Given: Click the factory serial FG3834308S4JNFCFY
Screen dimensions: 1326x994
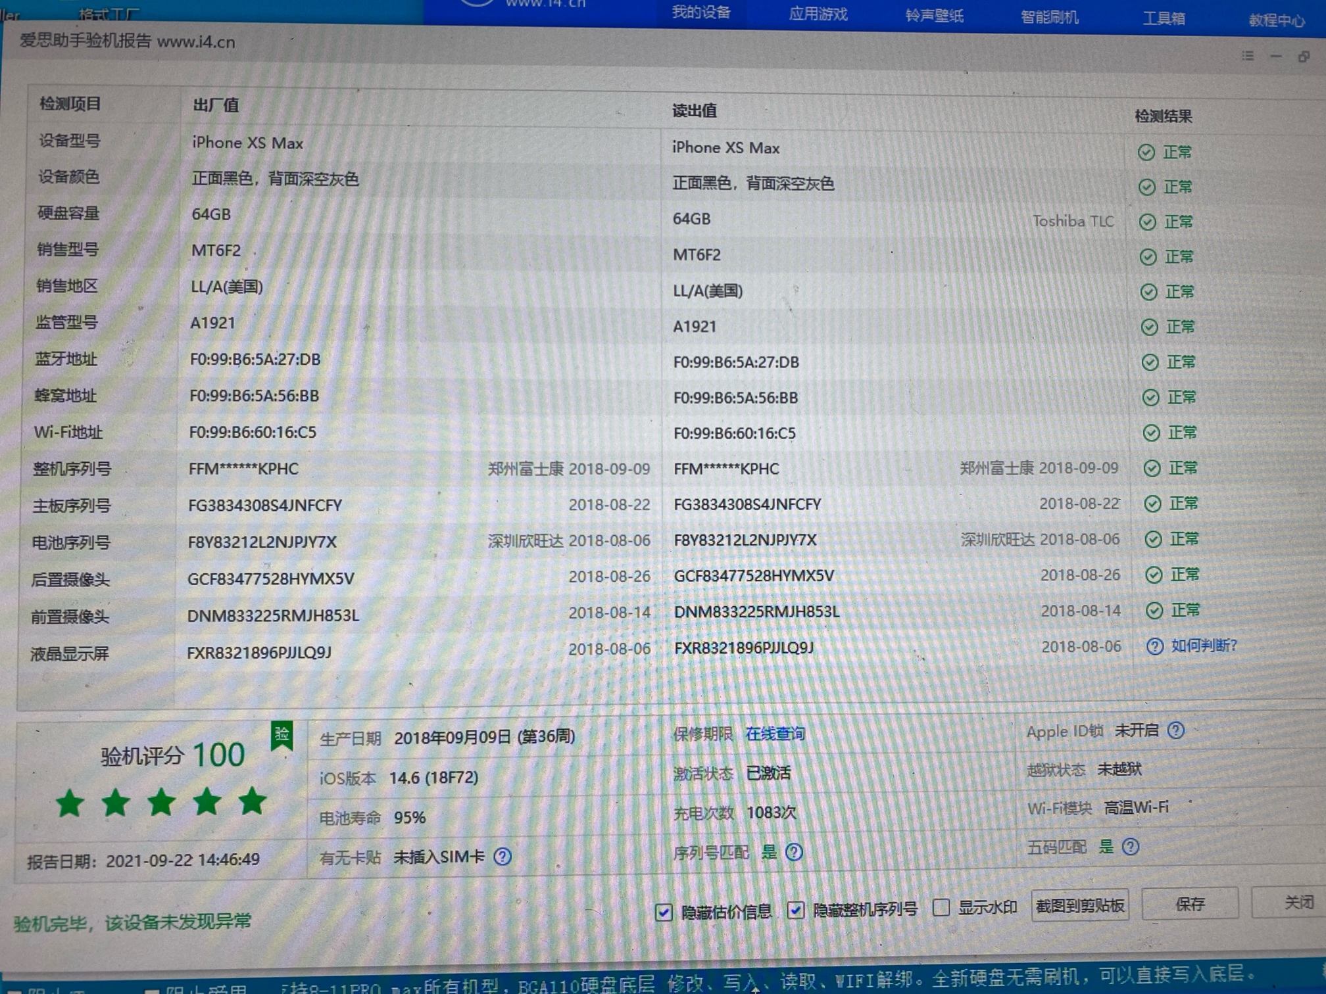Looking at the screenshot, I should [x=265, y=505].
